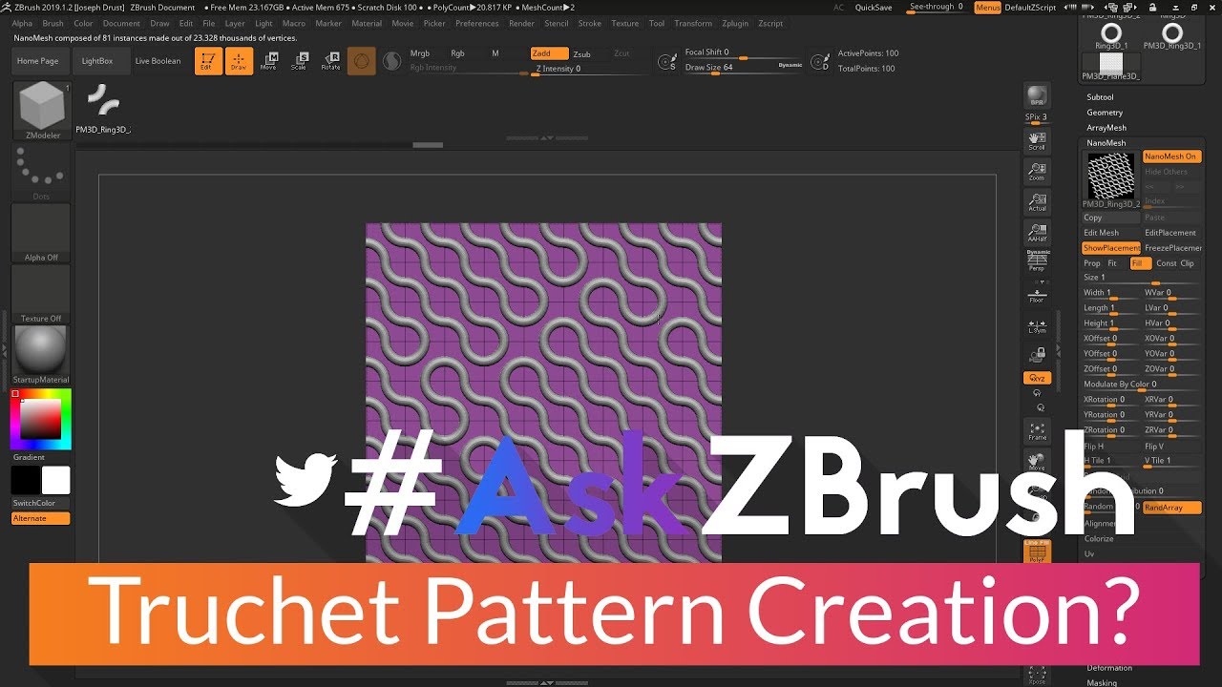Expand the Deformation subpalette
This screenshot has width=1222, height=687.
[x=1109, y=668]
